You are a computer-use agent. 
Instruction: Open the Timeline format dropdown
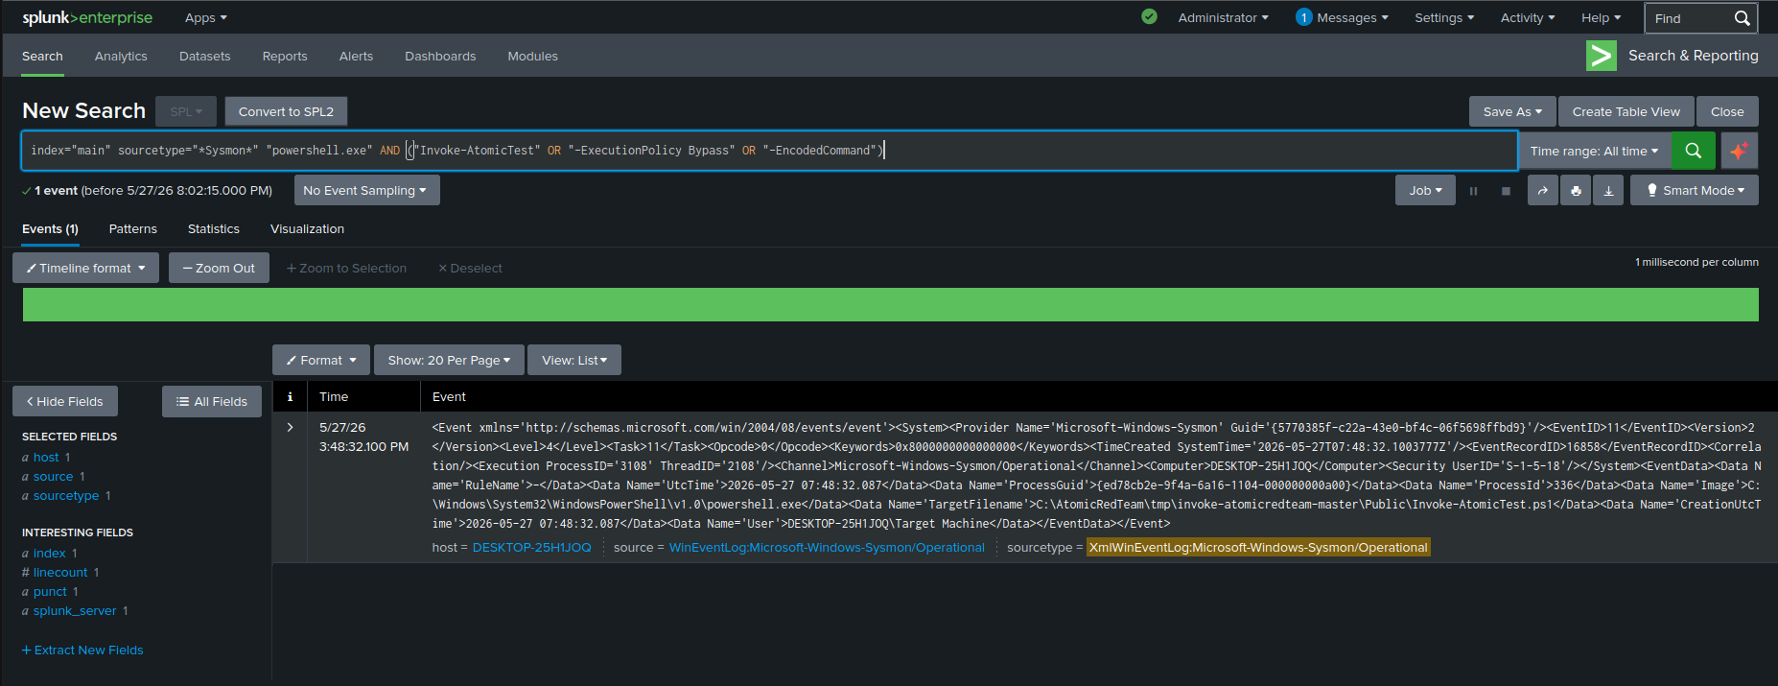85,268
